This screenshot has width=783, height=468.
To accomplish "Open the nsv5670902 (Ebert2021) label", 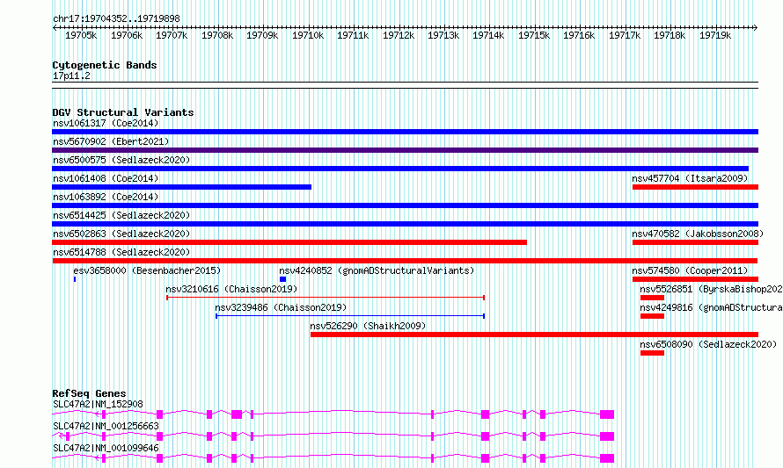I will click(x=111, y=141).
